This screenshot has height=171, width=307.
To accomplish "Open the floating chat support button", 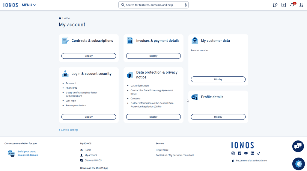I will 298,146.
